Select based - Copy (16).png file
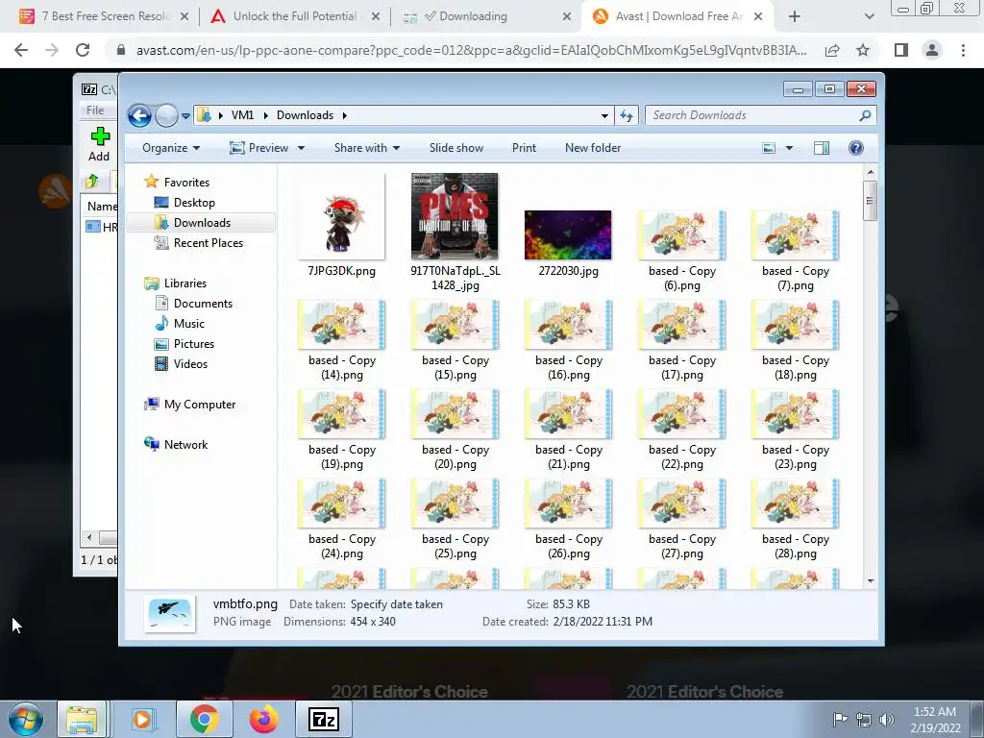 (568, 340)
